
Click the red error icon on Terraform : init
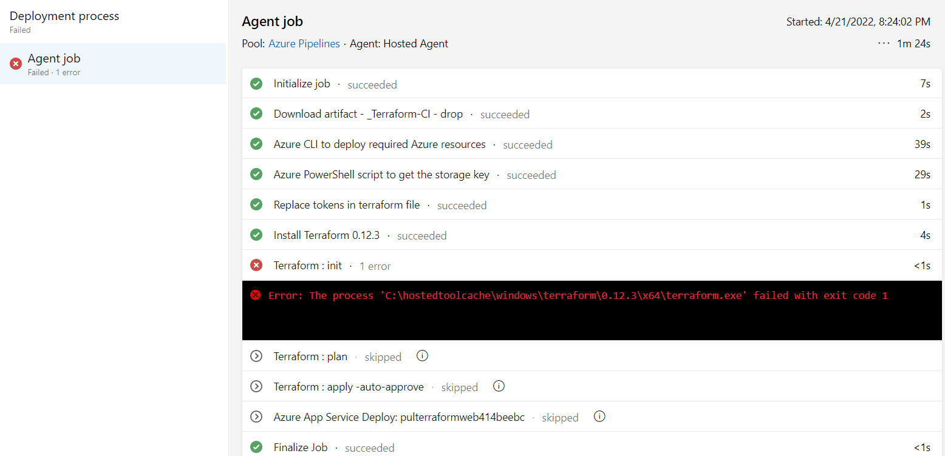(256, 264)
